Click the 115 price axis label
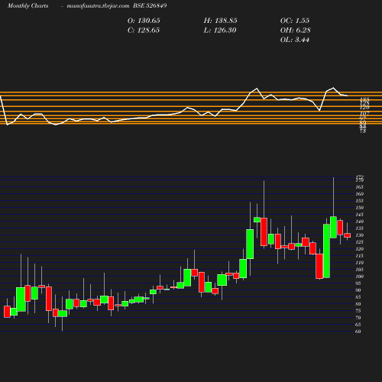 [x=359, y=256]
